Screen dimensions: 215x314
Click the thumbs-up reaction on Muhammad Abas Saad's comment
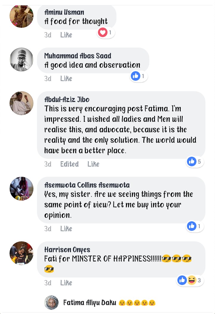135,76
